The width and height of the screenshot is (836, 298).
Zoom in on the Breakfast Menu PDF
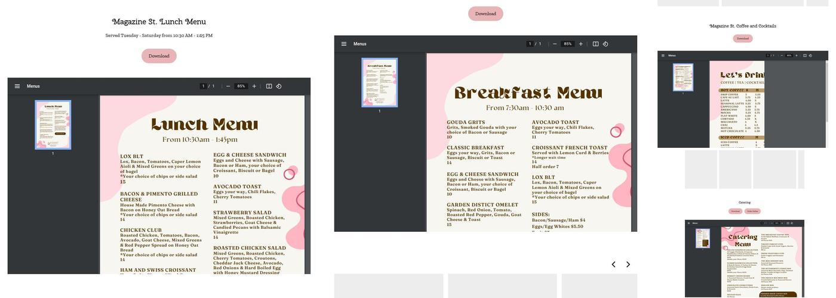coord(581,44)
